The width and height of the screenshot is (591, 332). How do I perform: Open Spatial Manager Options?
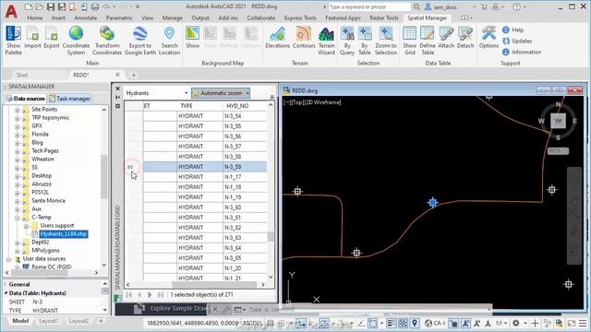(488, 38)
